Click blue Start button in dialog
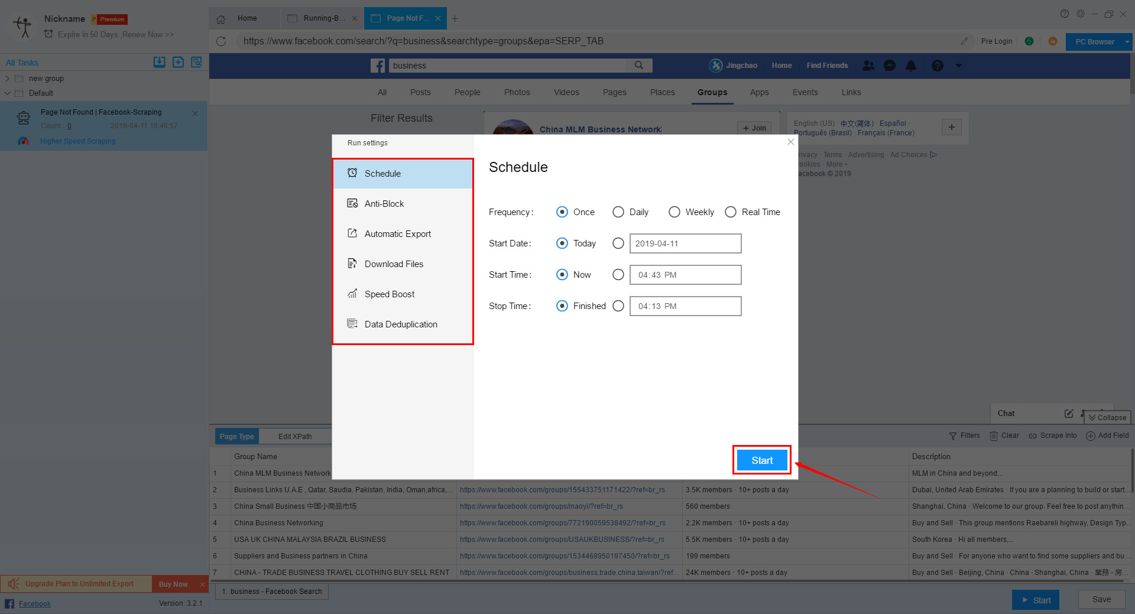The image size is (1135, 614). point(762,460)
